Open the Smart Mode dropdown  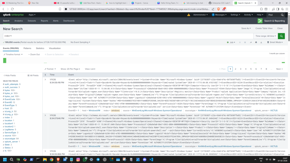tap(276, 42)
